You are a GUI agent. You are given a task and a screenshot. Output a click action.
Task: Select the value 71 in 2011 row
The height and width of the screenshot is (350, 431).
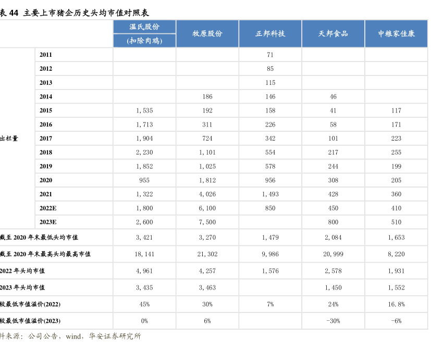(270, 55)
